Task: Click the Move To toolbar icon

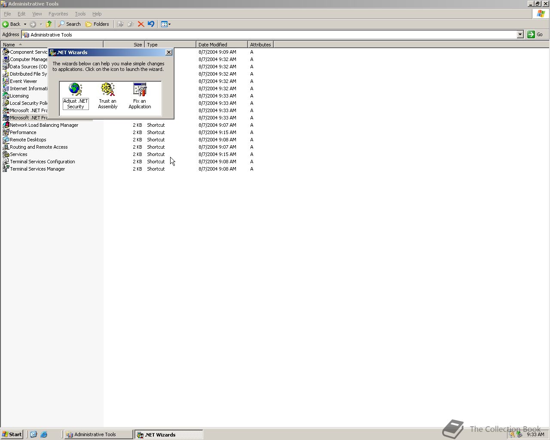Action: [120, 24]
